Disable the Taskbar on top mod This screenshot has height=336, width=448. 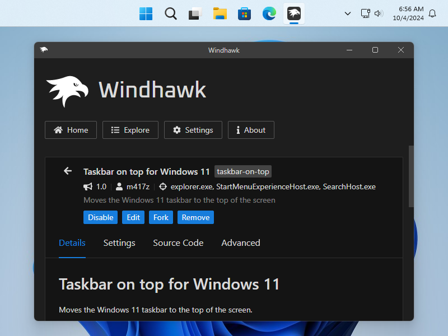coord(100,217)
